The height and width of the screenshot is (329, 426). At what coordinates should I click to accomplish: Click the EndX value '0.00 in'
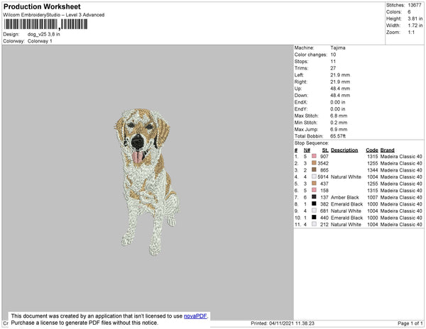click(338, 102)
